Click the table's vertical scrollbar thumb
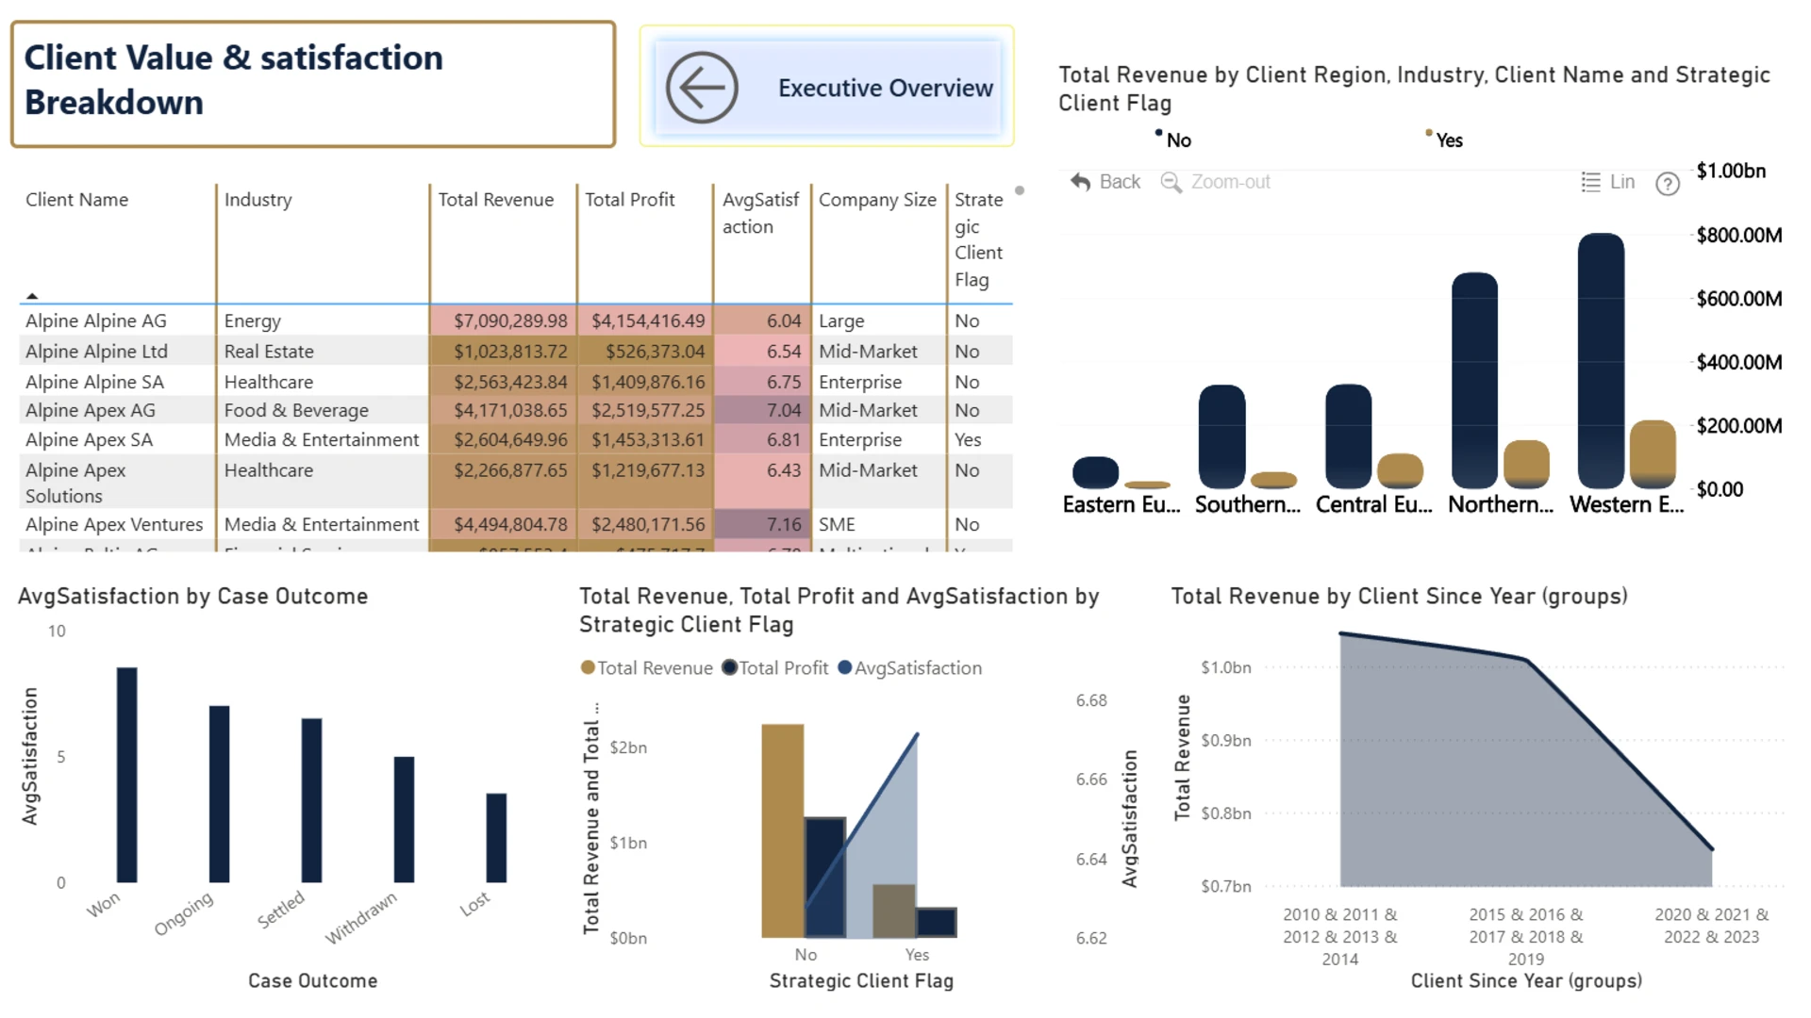This screenshot has width=1811, height=1018. pos(1020,190)
